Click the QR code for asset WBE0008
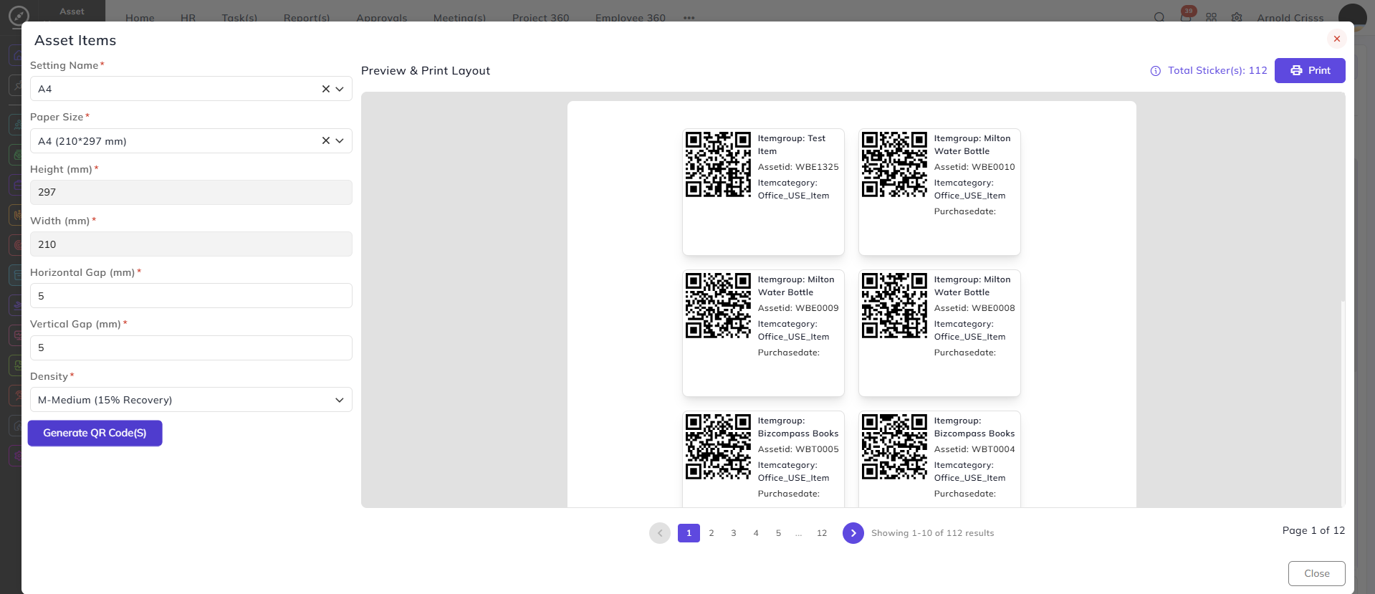 pyautogui.click(x=894, y=305)
